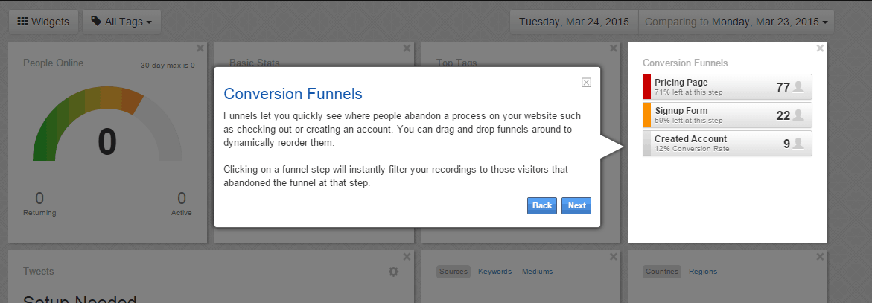Close the Conversion Funnels widget
The height and width of the screenshot is (303, 872).
pyautogui.click(x=820, y=48)
